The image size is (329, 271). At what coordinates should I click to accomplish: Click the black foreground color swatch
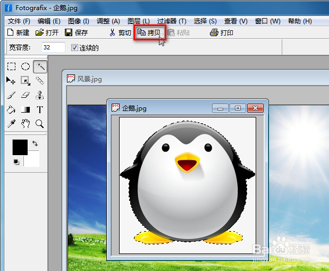20,147
